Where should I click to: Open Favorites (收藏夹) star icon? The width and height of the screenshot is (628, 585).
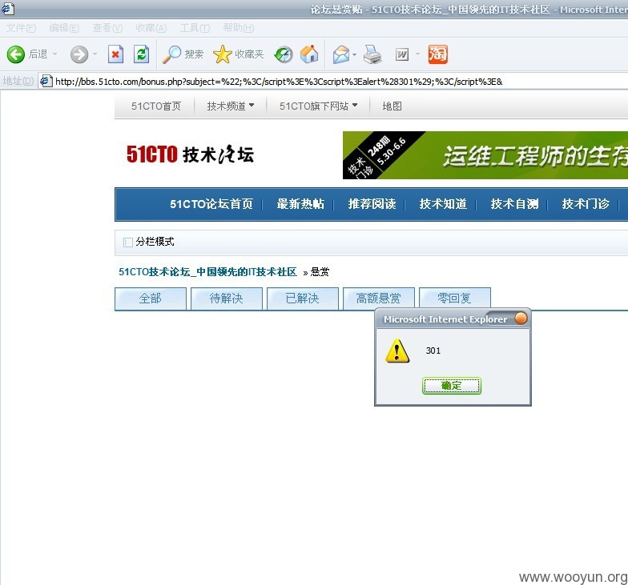tap(222, 54)
